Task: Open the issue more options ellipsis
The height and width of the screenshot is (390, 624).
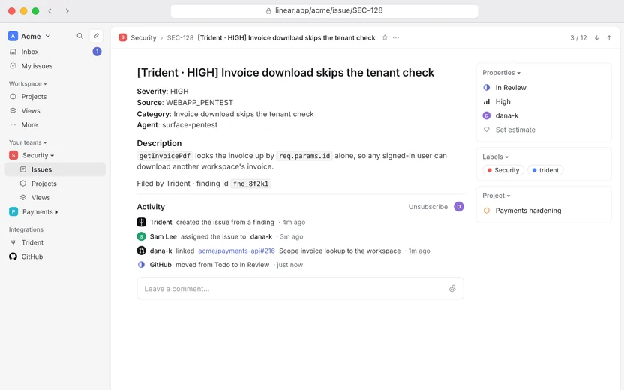Action: click(x=396, y=37)
